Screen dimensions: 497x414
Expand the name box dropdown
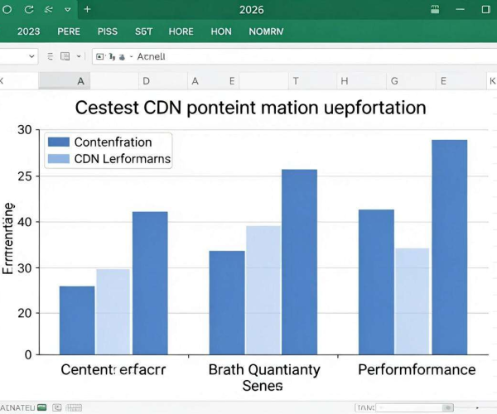click(31, 56)
